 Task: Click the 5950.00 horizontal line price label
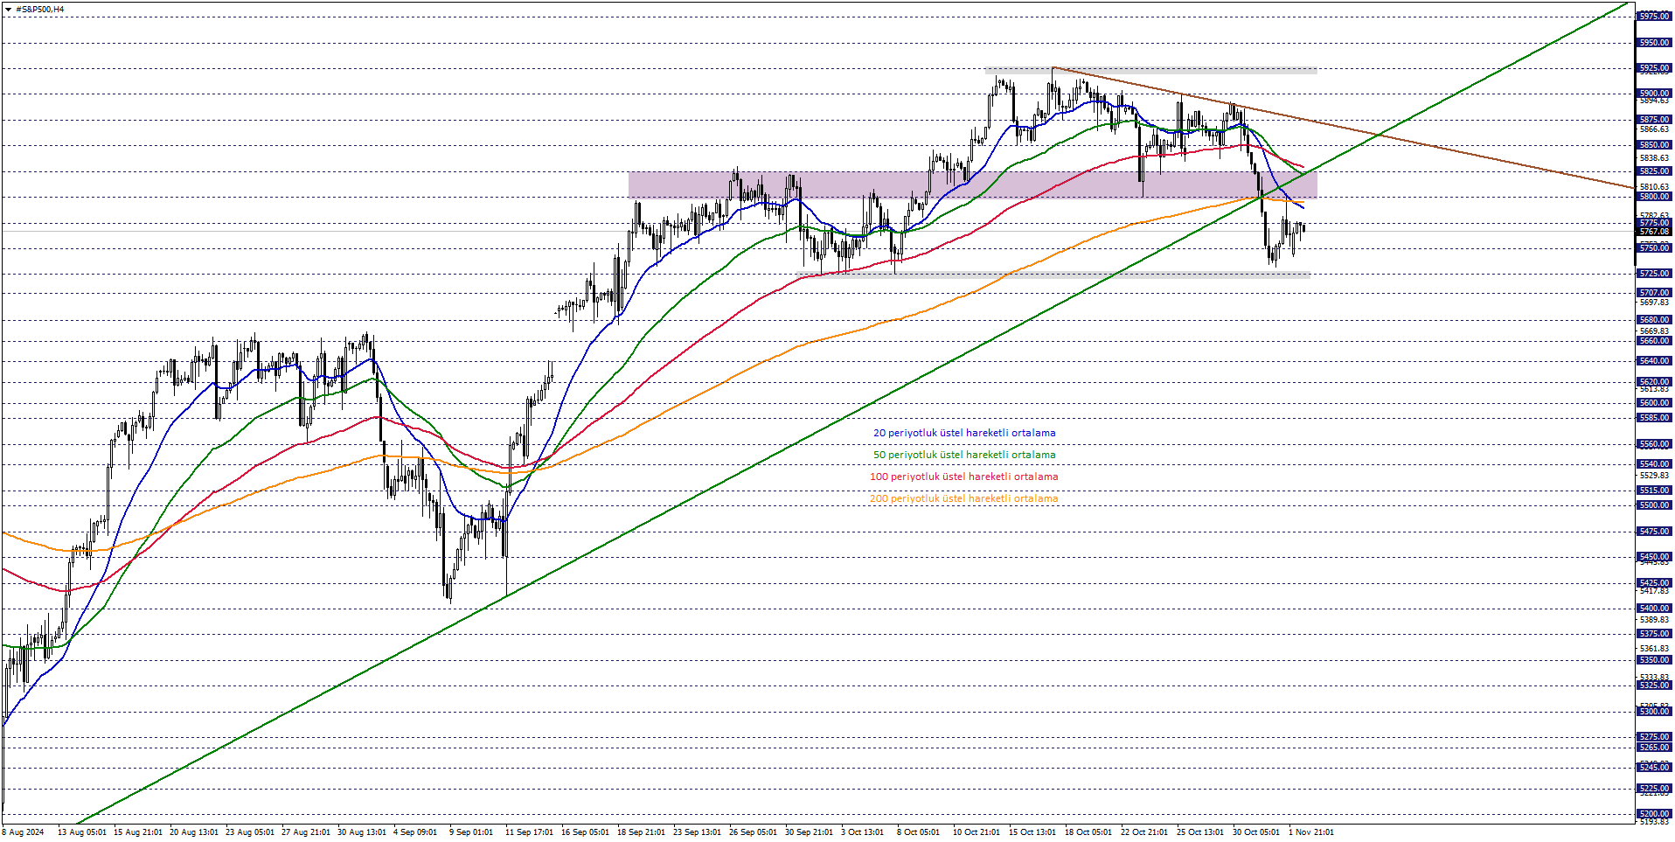(x=1654, y=43)
